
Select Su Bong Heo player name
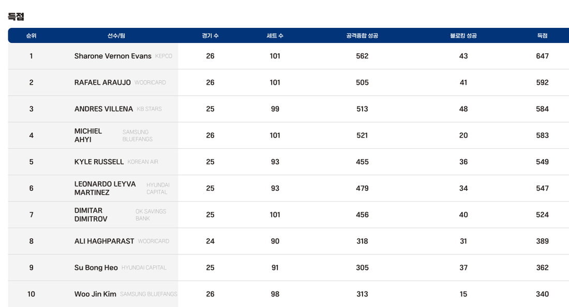point(96,268)
